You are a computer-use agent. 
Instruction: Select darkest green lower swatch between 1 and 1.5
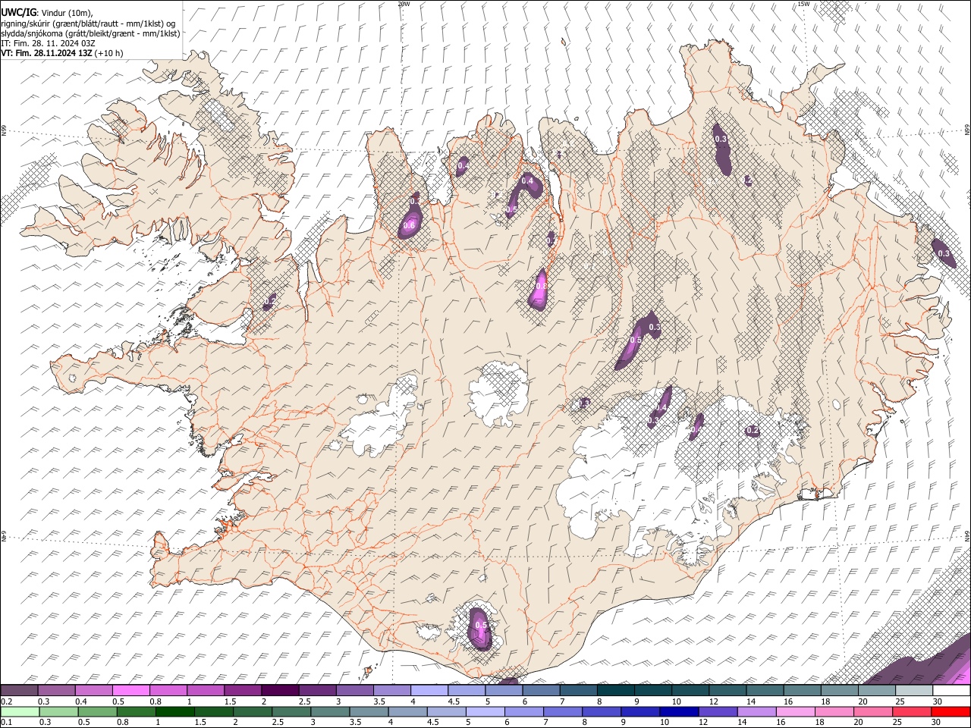(175, 712)
